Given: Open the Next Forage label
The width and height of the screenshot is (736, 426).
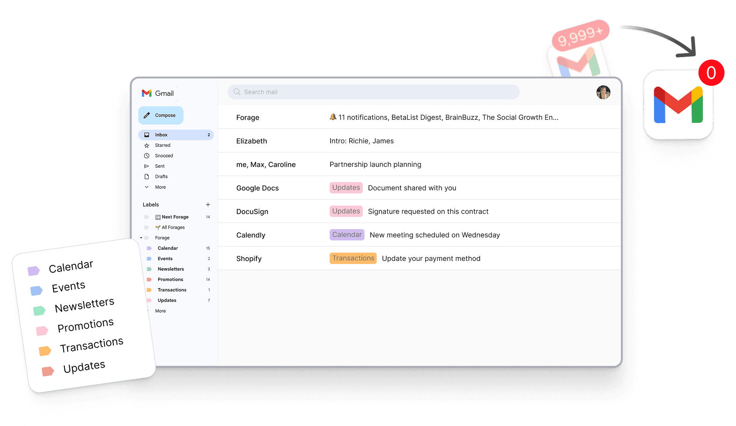Looking at the screenshot, I should (176, 217).
